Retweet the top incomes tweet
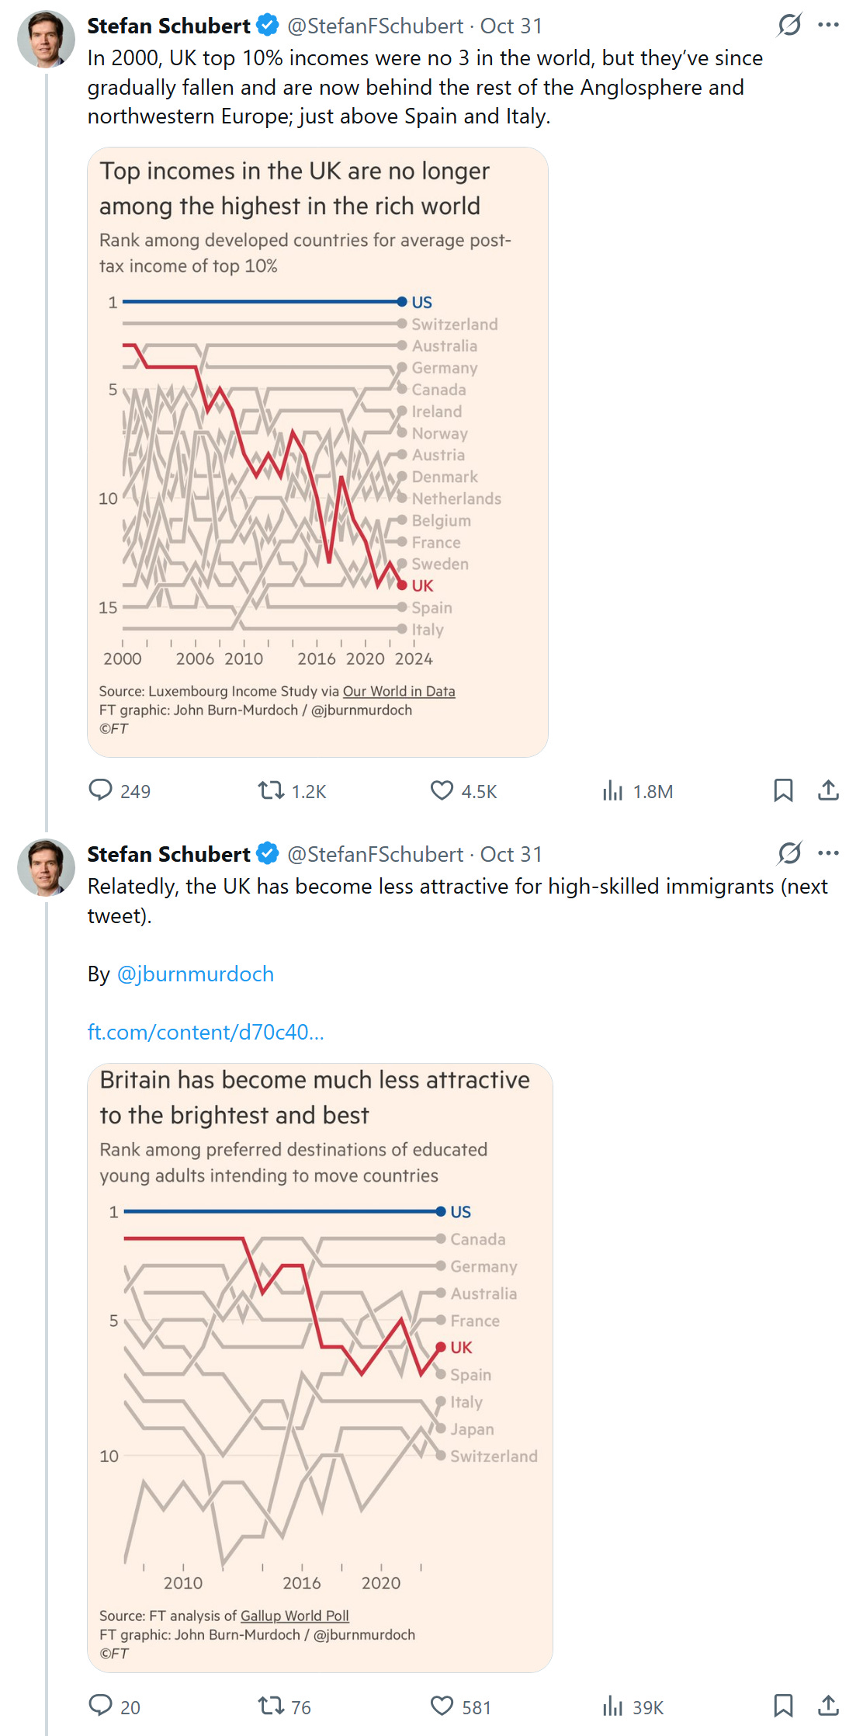The width and height of the screenshot is (863, 1736). click(271, 790)
